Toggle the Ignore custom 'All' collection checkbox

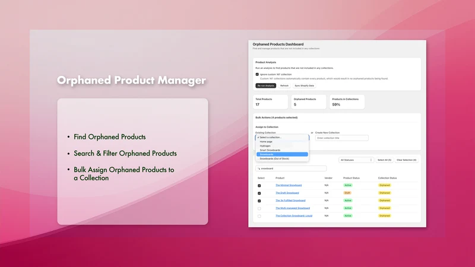click(x=257, y=74)
